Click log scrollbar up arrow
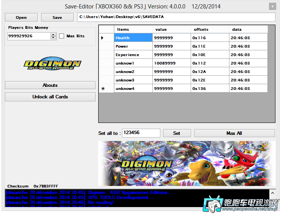Image resolution: width=282 pixels, height=214 pixels. click(272, 193)
